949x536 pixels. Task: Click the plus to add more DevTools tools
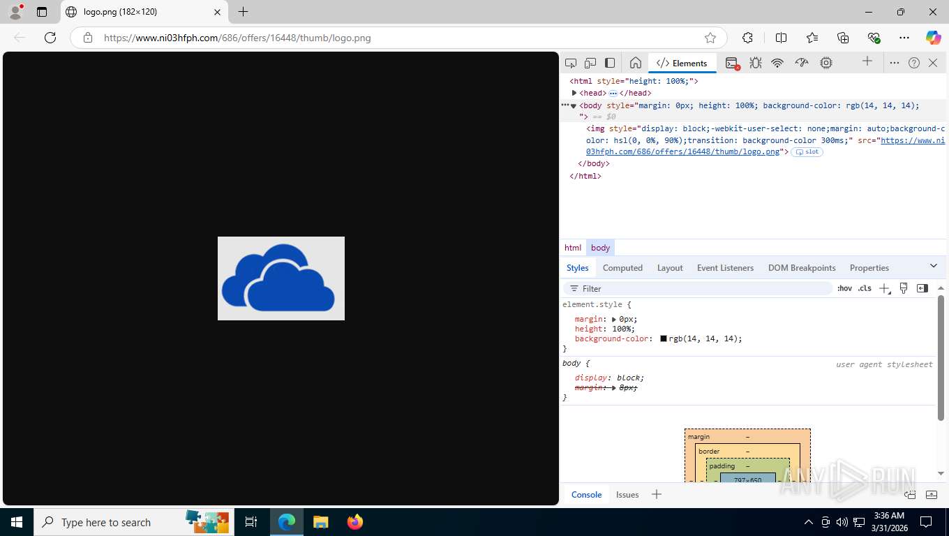[867, 61]
